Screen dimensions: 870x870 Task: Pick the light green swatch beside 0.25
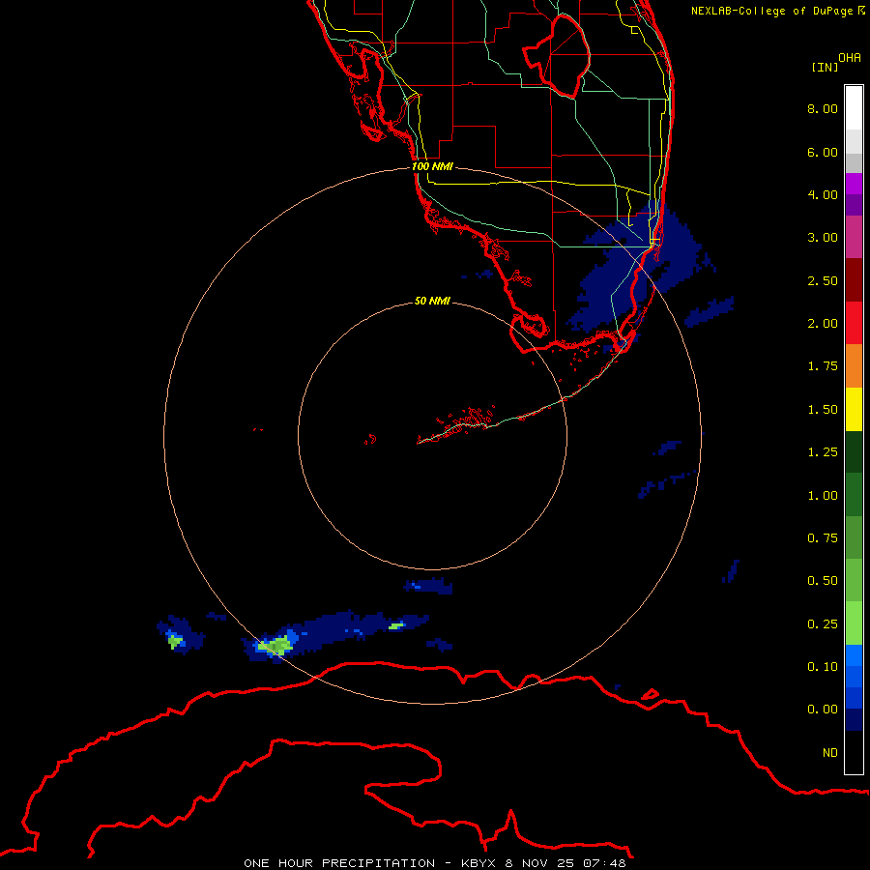coord(854,623)
